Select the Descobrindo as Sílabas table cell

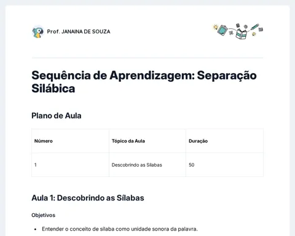point(147,165)
